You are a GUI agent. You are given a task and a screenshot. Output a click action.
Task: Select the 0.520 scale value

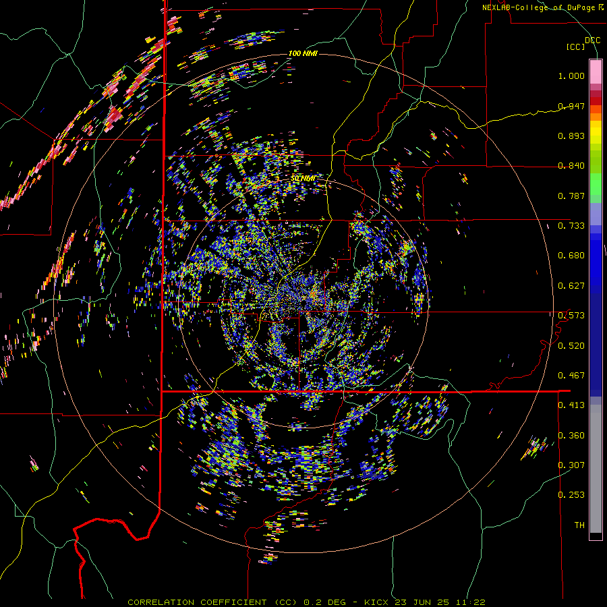point(571,346)
